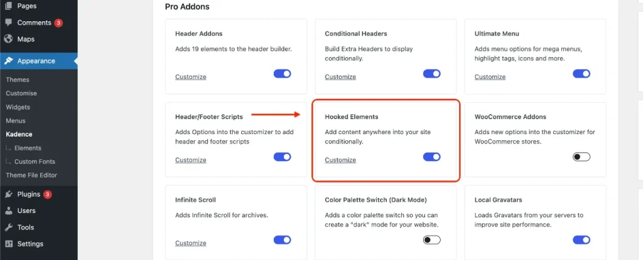Screen dimensions: 643x260
Task: Turn on Color Palette Switch toggle
Action: [432, 240]
